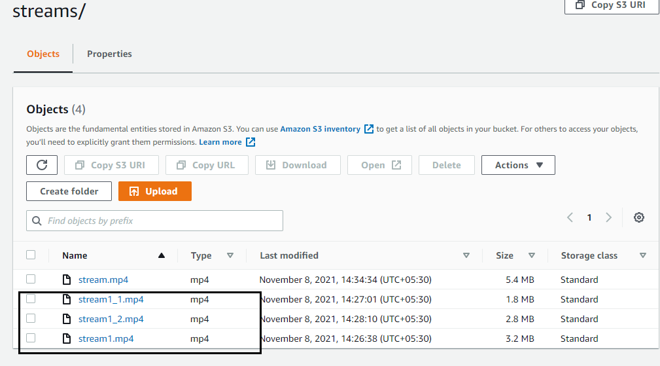Open the stream1.mp4 object link
The width and height of the screenshot is (660, 366).
point(106,339)
